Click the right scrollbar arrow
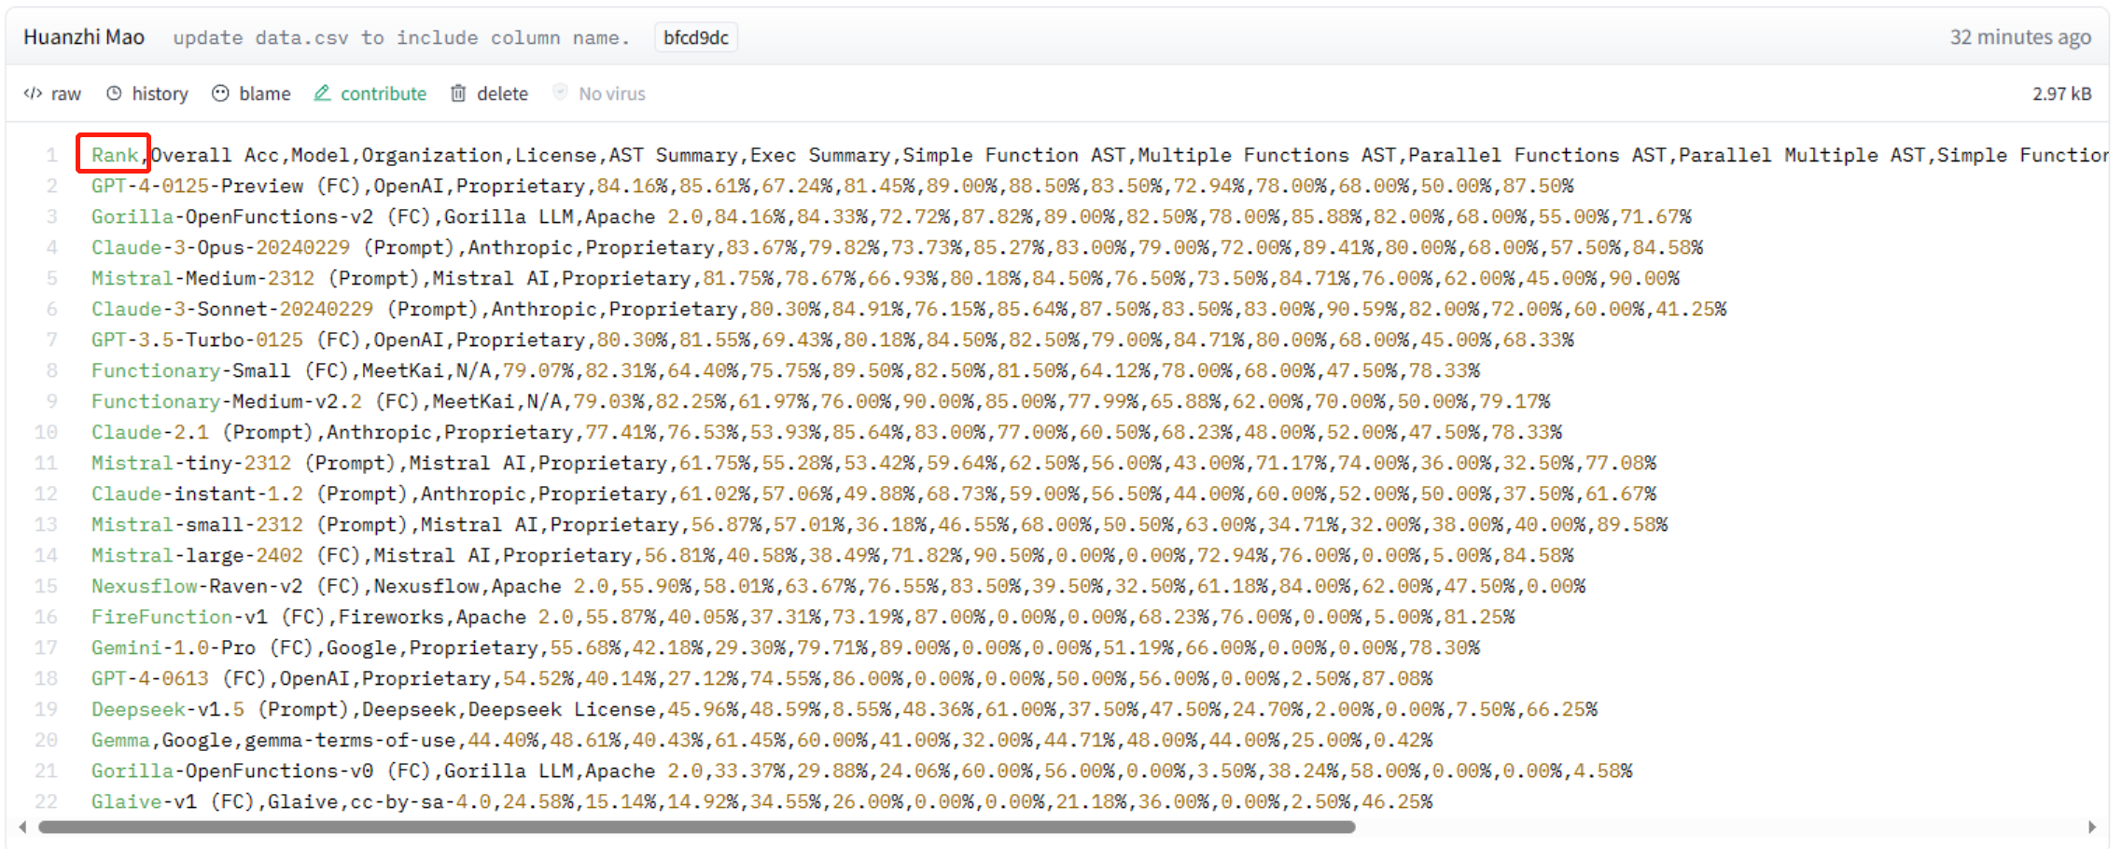Image resolution: width=2122 pixels, height=849 pixels. point(2092,827)
